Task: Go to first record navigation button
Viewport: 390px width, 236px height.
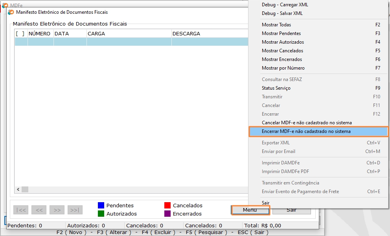Action: click(20, 210)
